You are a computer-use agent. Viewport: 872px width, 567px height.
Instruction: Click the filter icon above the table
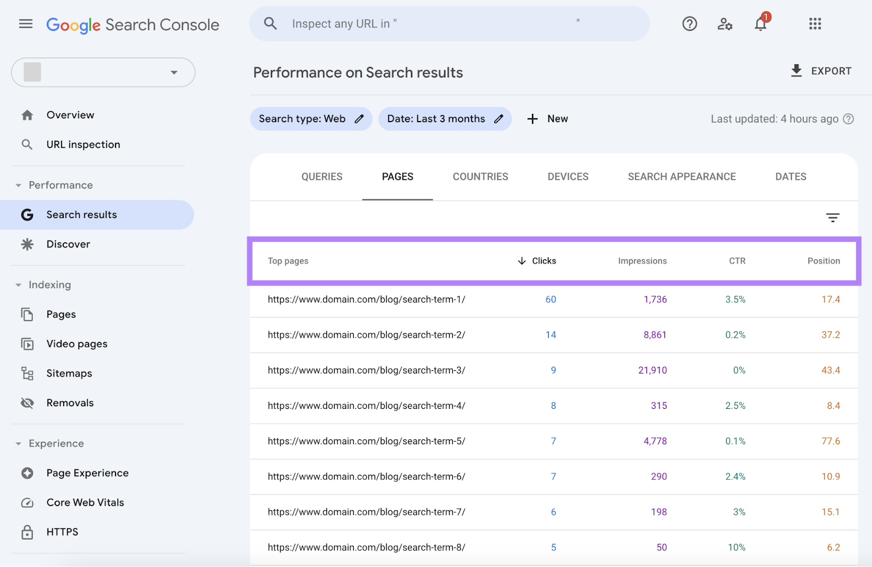click(833, 218)
